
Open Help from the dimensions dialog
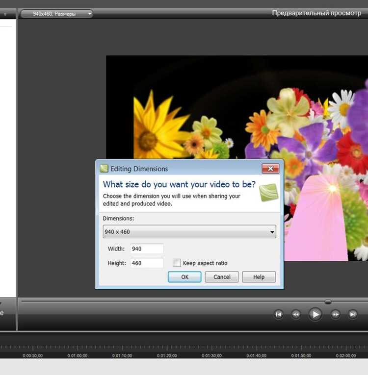[259, 277]
